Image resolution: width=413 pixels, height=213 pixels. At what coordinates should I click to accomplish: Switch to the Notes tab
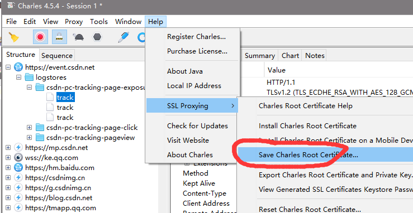point(315,56)
